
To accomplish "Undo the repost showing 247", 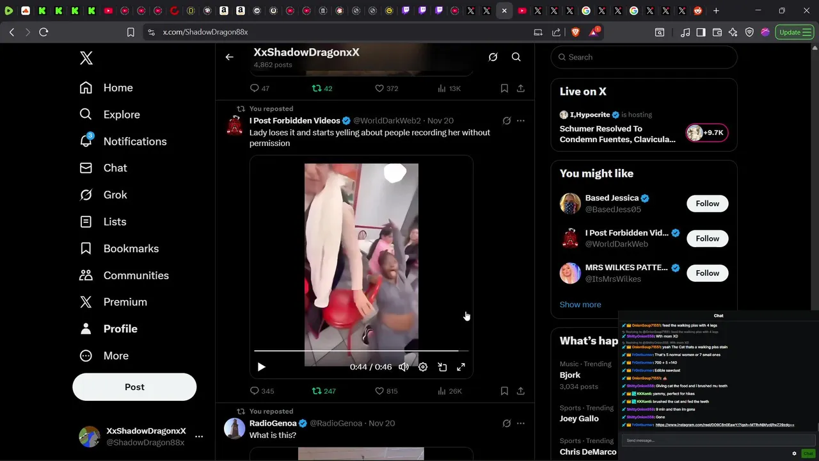I will (x=324, y=391).
